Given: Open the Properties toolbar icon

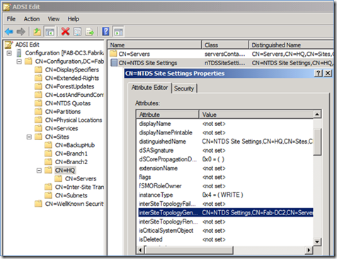Looking at the screenshot, I should (77, 32).
